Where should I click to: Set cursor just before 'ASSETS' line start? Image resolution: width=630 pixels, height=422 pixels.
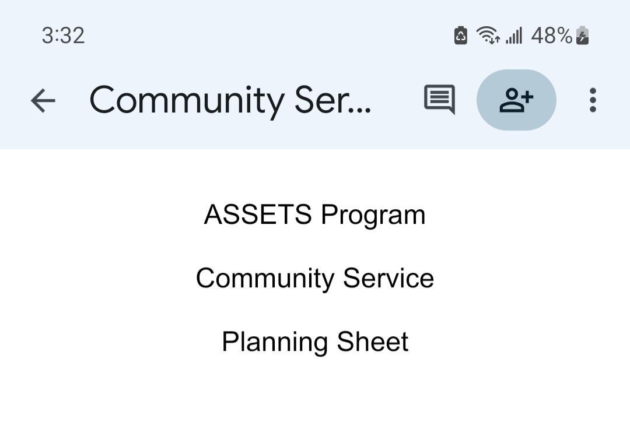pos(204,214)
